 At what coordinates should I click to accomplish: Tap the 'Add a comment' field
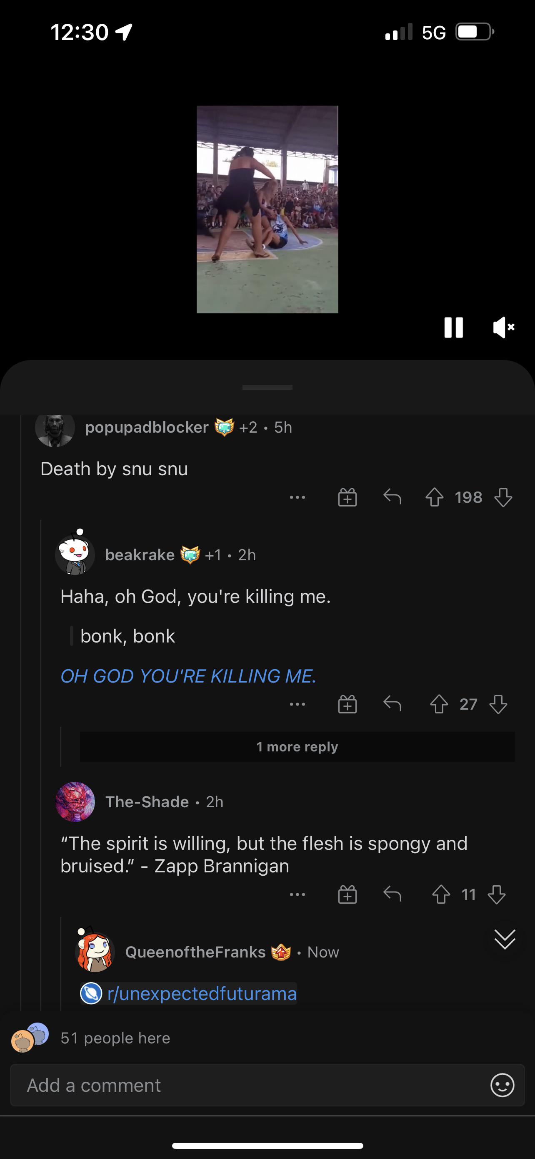click(180, 1085)
